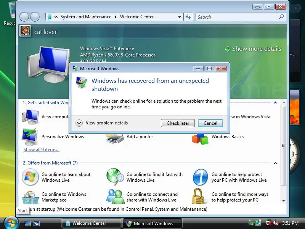Click Show all 9 items link

(42, 150)
